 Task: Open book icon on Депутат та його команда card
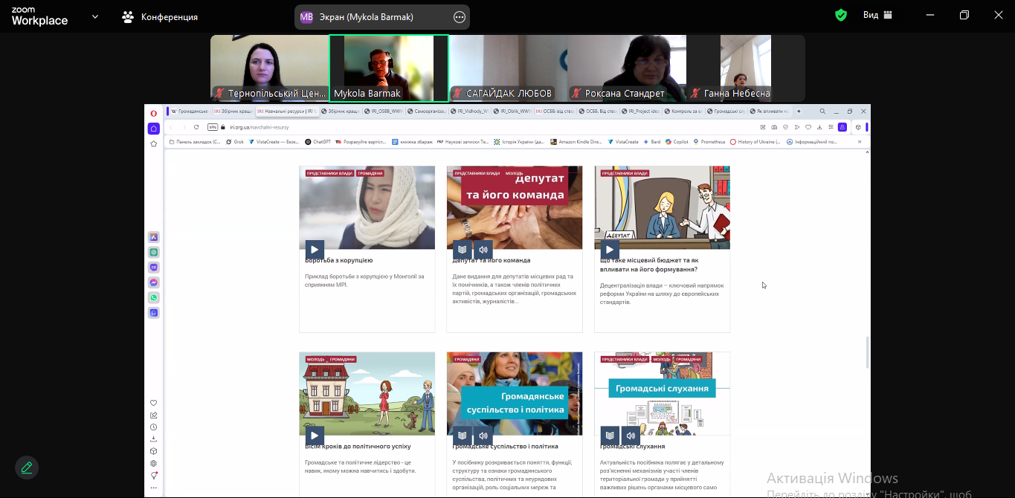[463, 250]
